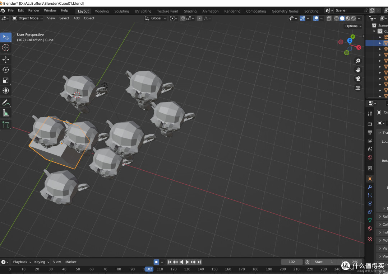388x274 pixels.
Task: Activate the Rotate tool
Action: [x=6, y=70]
